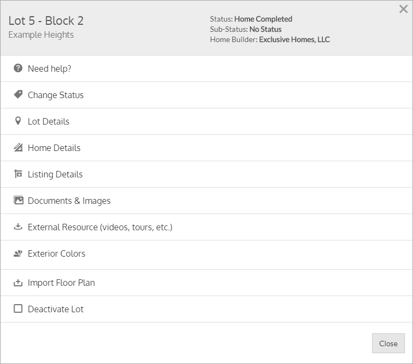Open External Resource (videos, tours, etc.)
This screenshot has height=364, width=413.
coord(100,227)
